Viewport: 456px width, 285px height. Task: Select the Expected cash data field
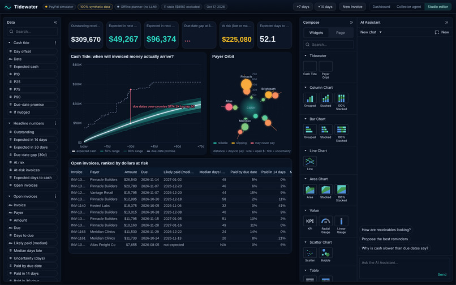[32, 67]
